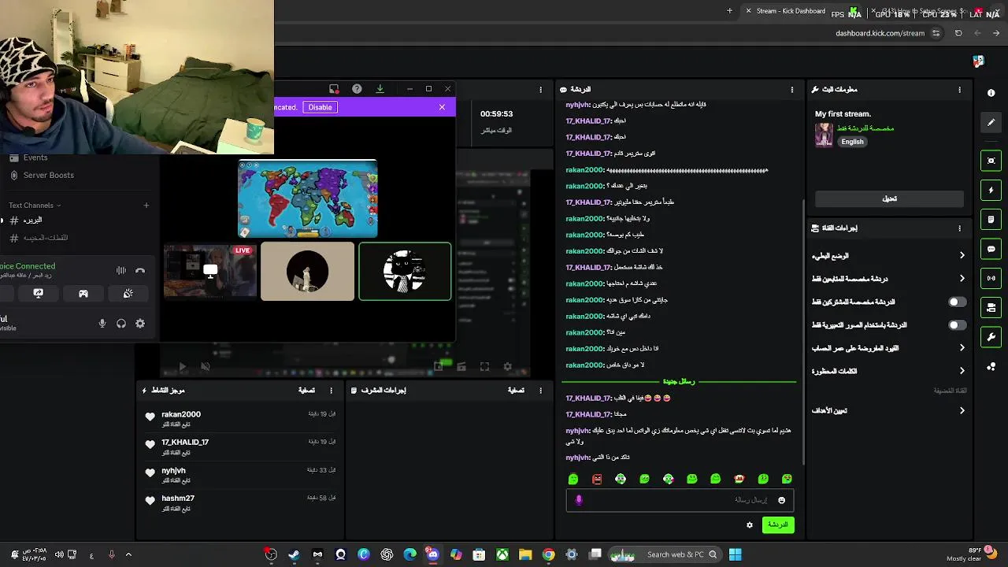The image size is (1008, 567).
Task: Open moderator actions panel three-dot menu
Action: point(540,391)
